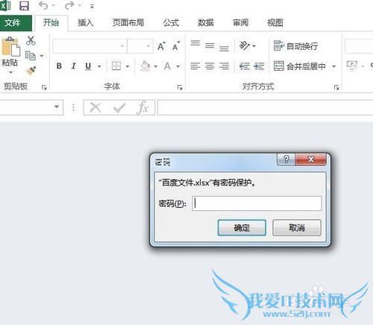Open the Customize Quick Access Toolbar arrow
Viewport: 373px width, 325px height.
(x=93, y=6)
